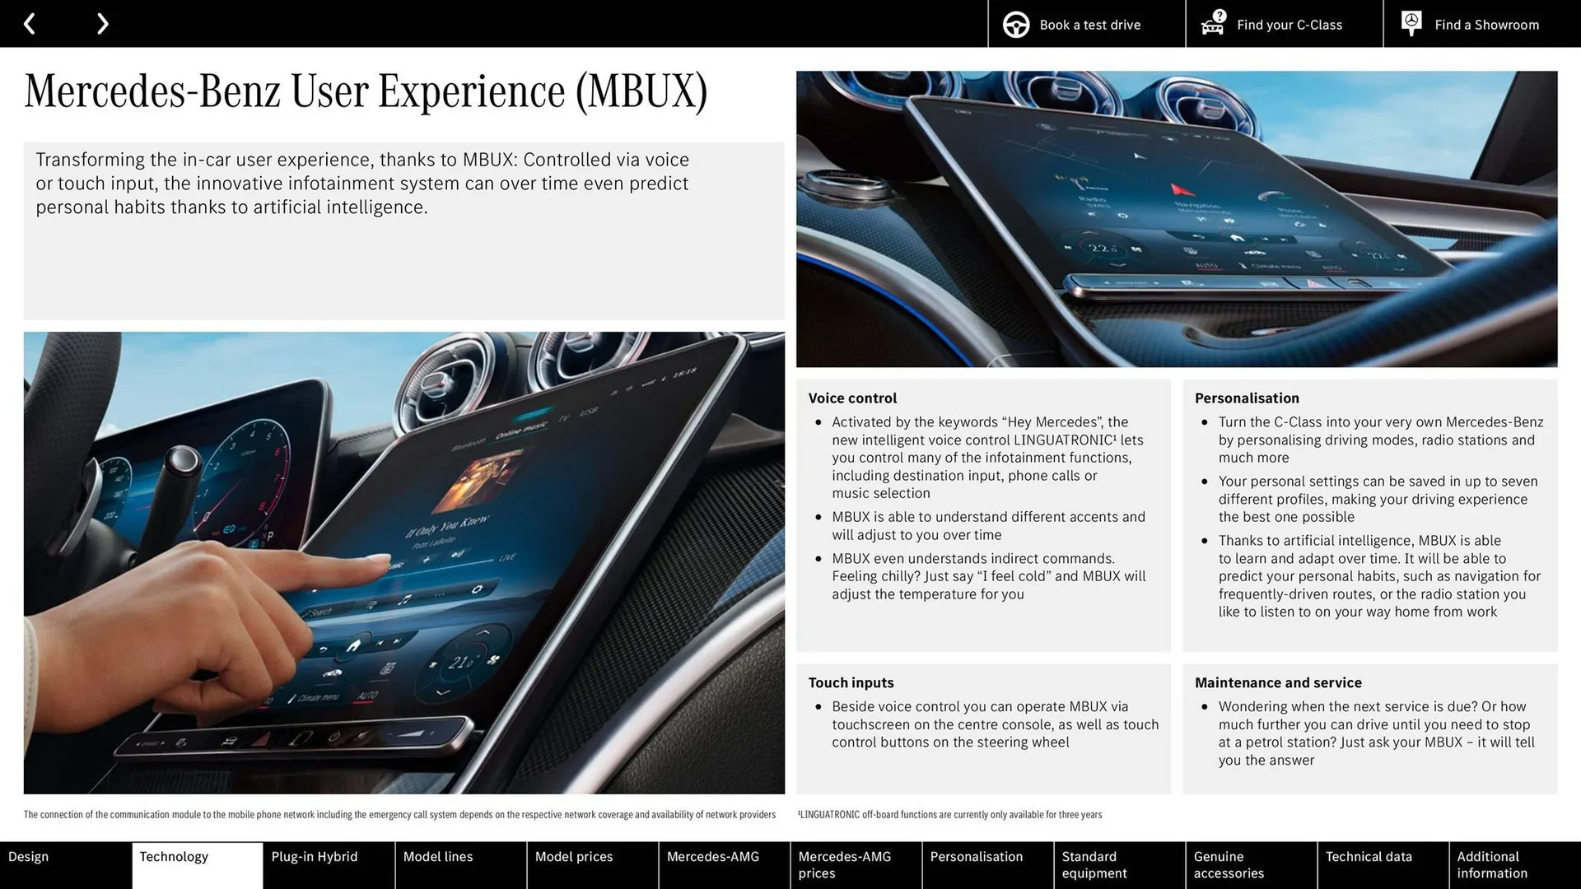Open the Plug-in Hybrid tab

pyautogui.click(x=328, y=865)
